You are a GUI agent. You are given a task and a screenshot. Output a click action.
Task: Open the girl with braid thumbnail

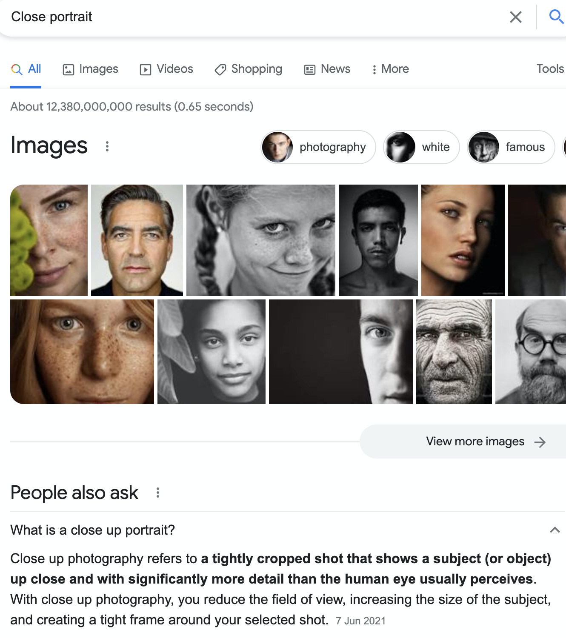coord(260,240)
